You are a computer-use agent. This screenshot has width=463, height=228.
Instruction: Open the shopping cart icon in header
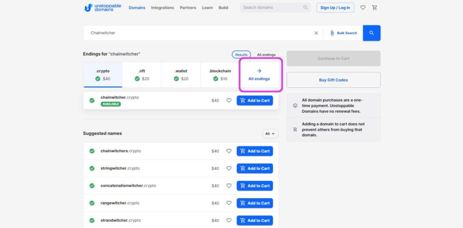375,8
